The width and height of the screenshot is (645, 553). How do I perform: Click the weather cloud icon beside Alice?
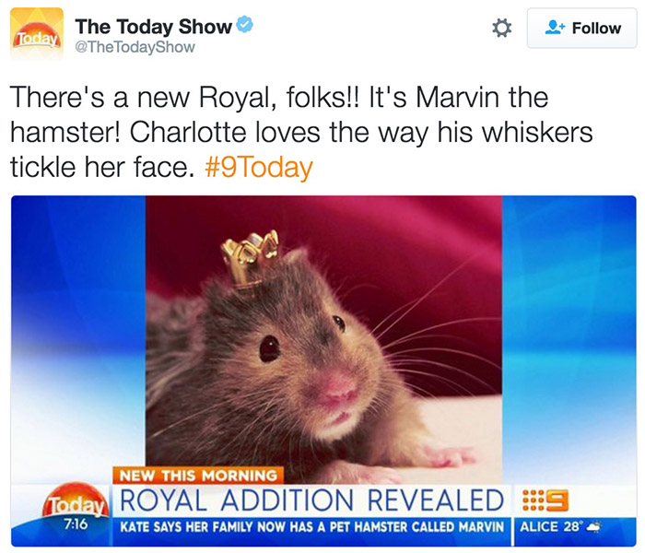pyautogui.click(x=593, y=526)
